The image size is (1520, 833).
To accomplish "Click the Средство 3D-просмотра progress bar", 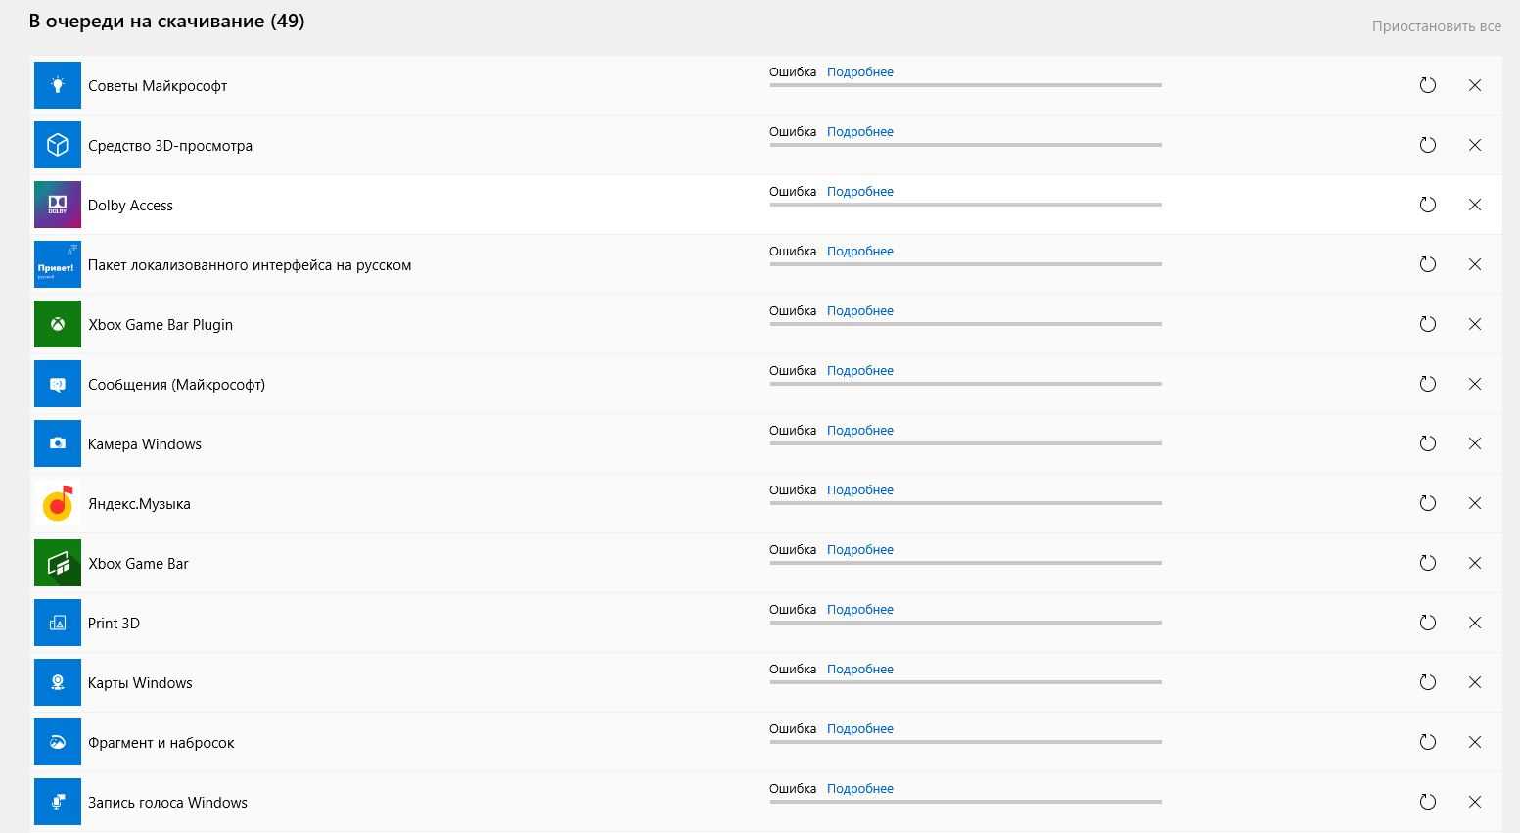I will (965, 145).
